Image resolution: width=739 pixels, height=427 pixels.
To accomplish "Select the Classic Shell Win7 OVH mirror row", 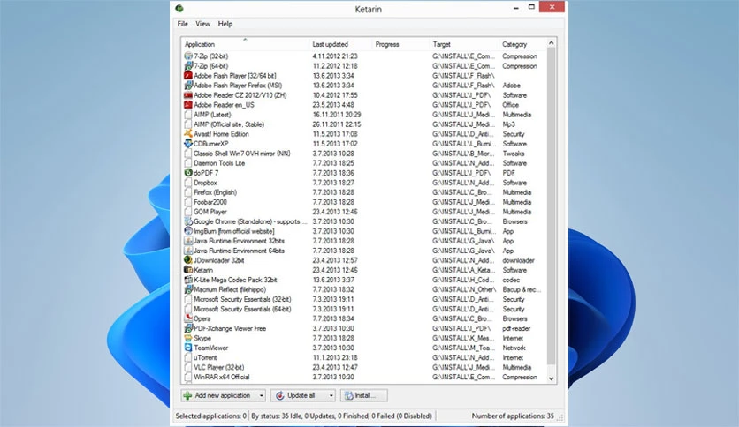I will click(x=364, y=154).
